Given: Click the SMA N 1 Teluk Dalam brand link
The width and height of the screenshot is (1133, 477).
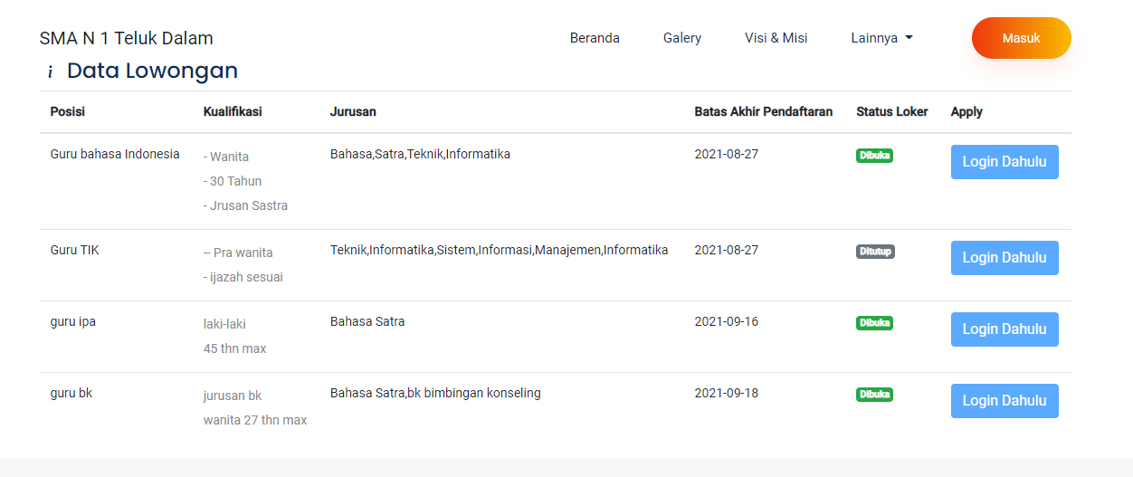Looking at the screenshot, I should tap(127, 38).
